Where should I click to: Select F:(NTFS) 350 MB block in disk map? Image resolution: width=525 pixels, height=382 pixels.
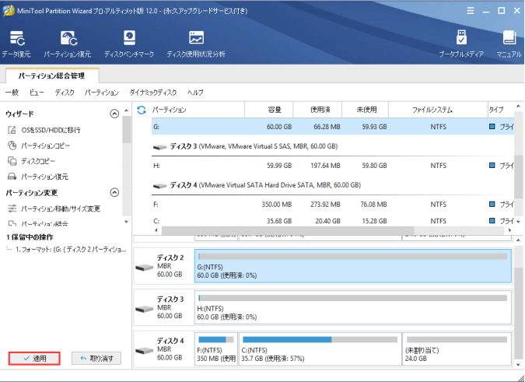click(216, 349)
